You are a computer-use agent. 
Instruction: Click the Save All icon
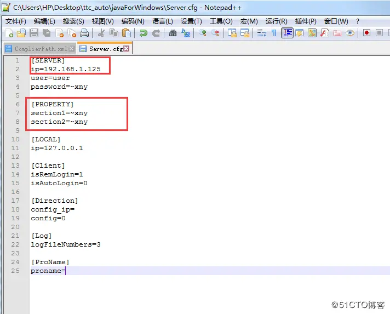pyautogui.click(x=47, y=33)
